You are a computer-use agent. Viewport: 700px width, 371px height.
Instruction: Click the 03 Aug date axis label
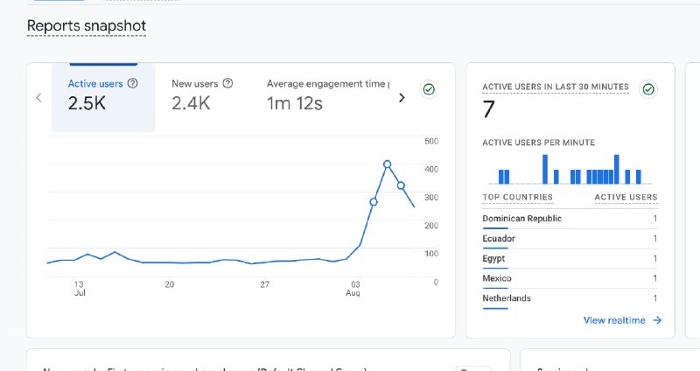(353, 289)
